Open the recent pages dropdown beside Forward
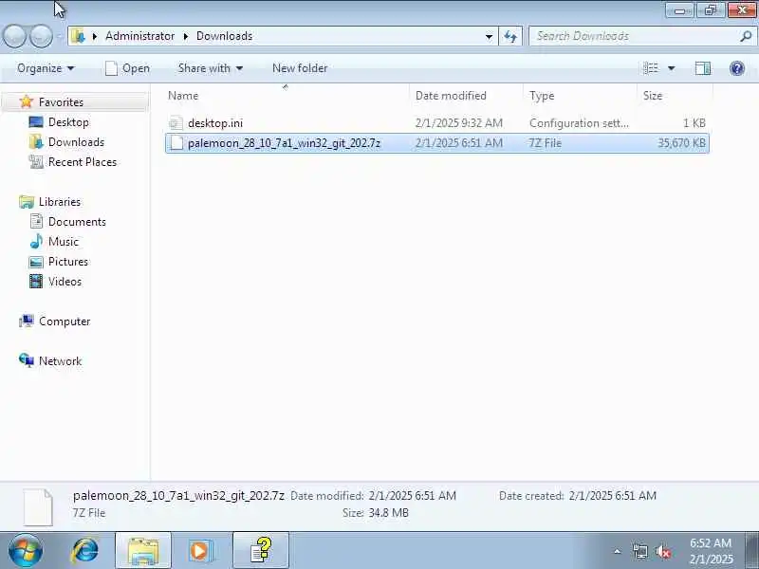Screen dimensions: 759x569 (59, 36)
